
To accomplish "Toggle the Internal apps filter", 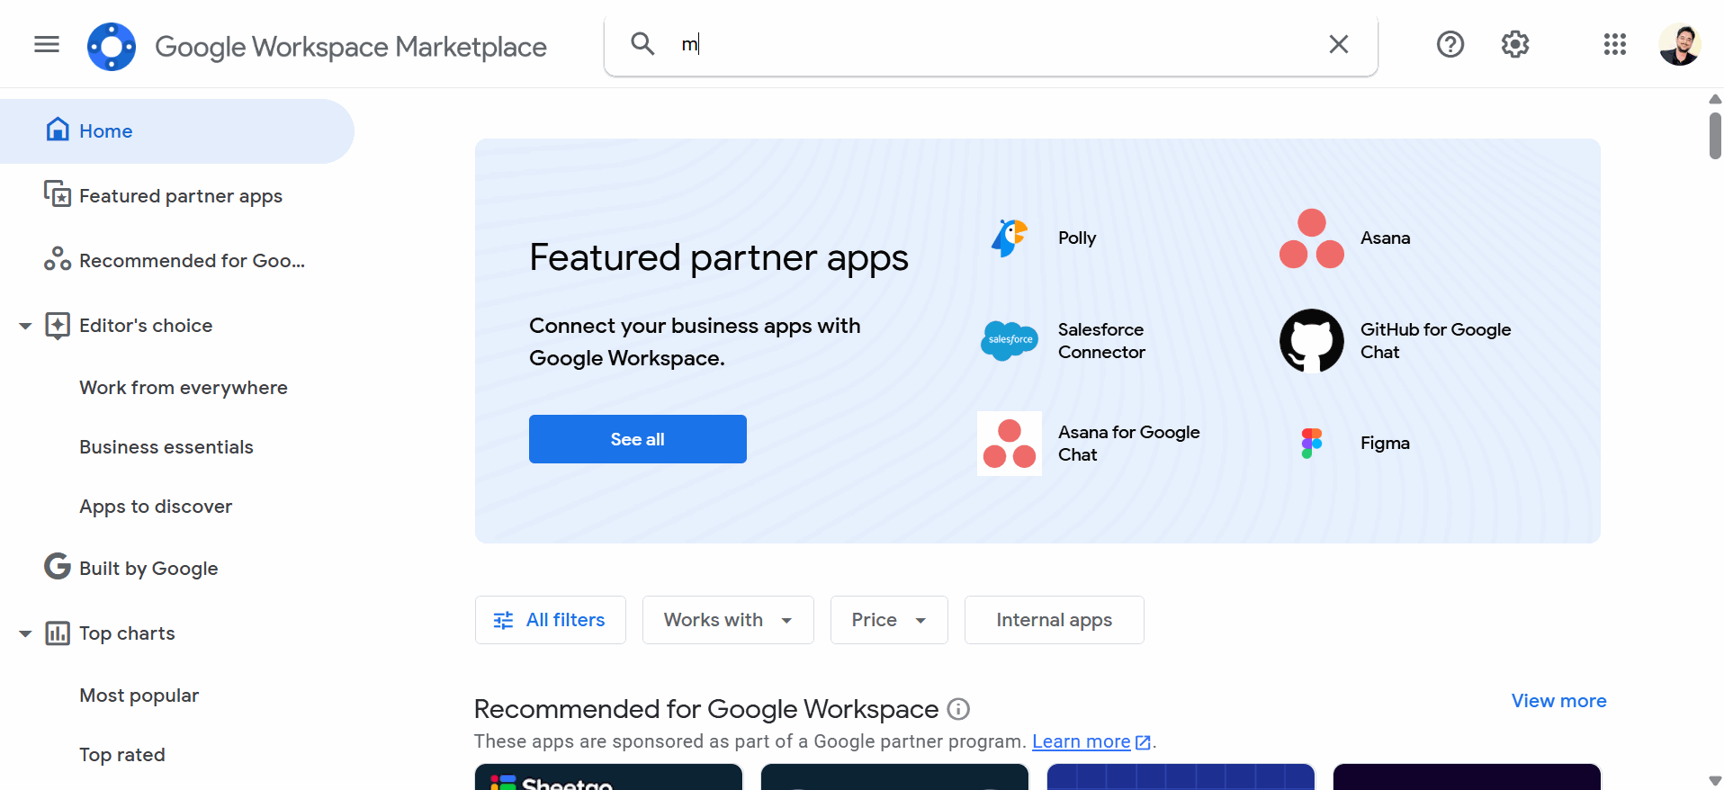I will tap(1055, 620).
